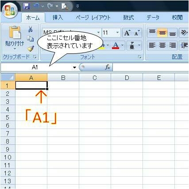Click the Undo arrow icon
The width and height of the screenshot is (189, 189).
36,6
